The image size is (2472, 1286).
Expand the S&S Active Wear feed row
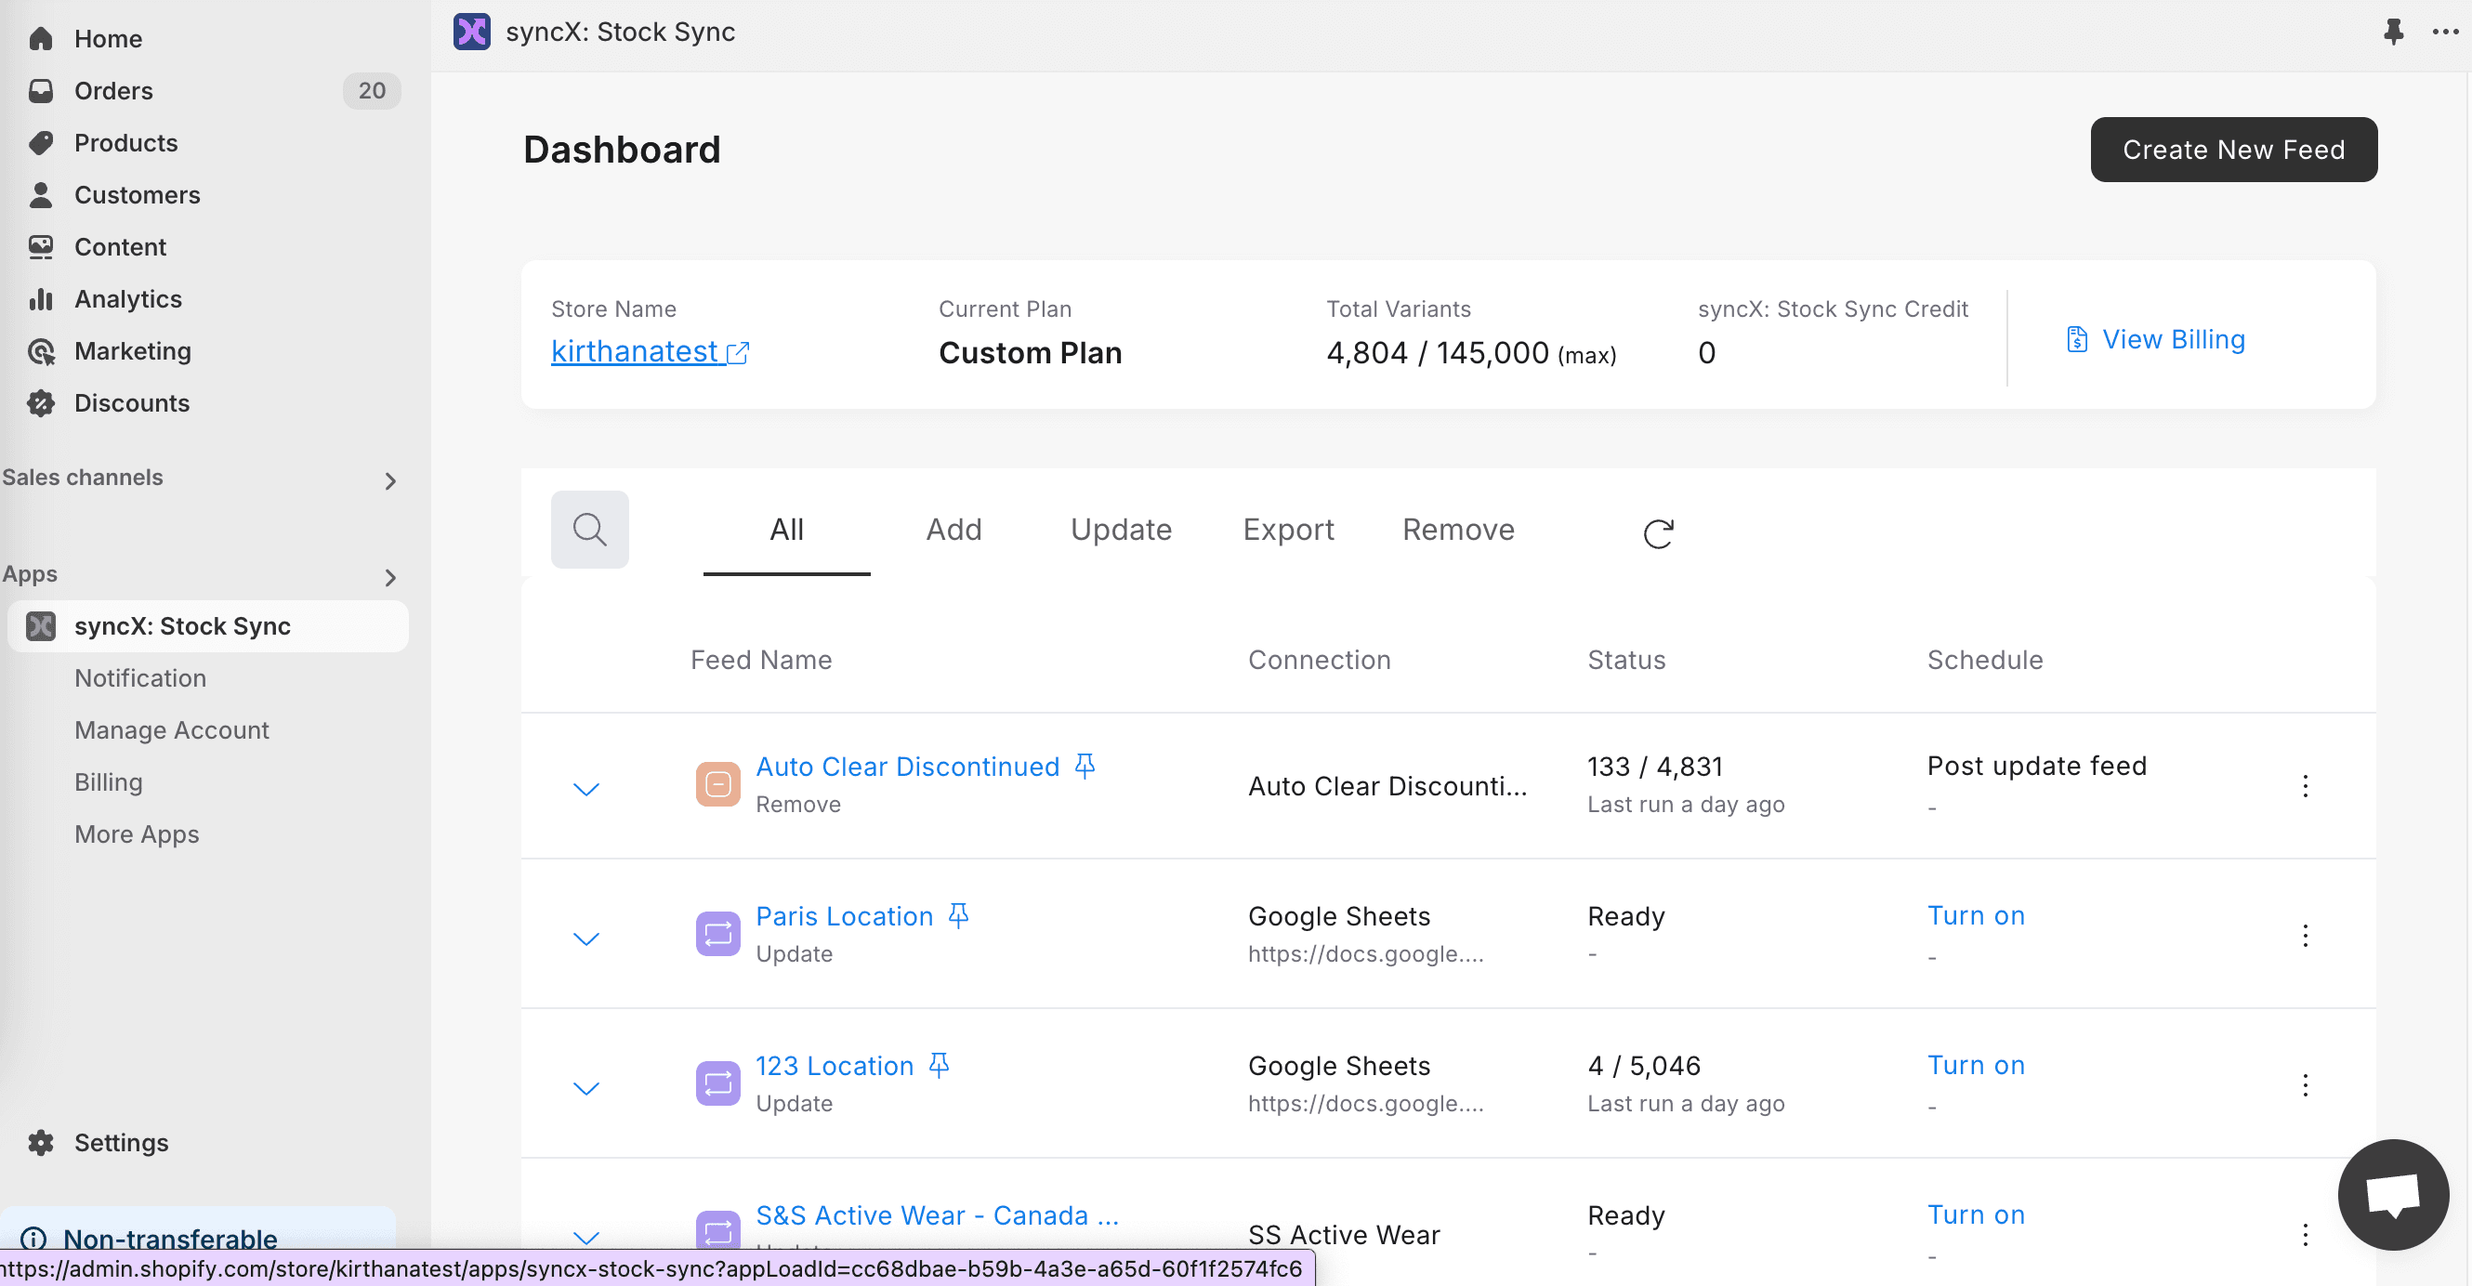click(585, 1237)
